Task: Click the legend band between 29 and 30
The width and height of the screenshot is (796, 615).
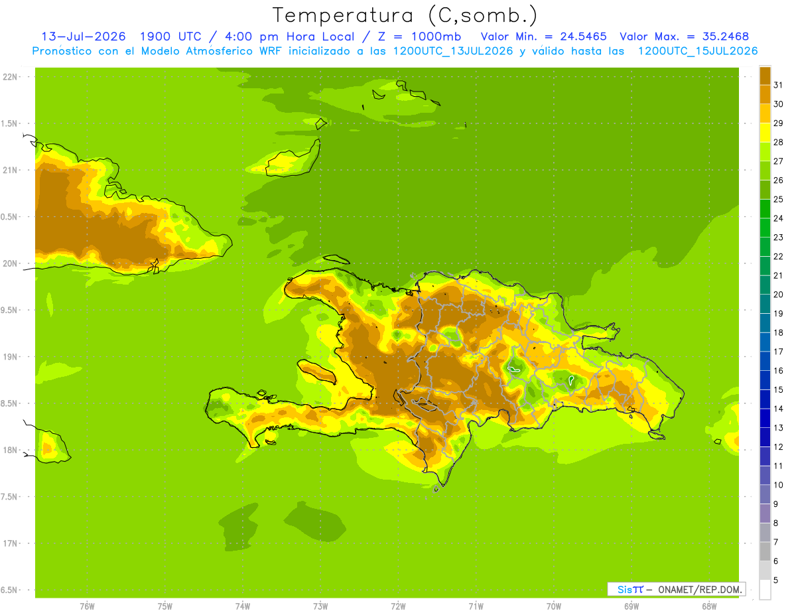Action: [765, 113]
